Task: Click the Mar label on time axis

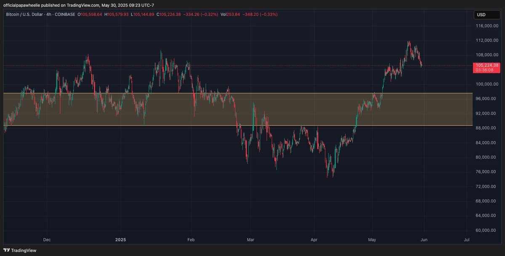Action: (251, 240)
